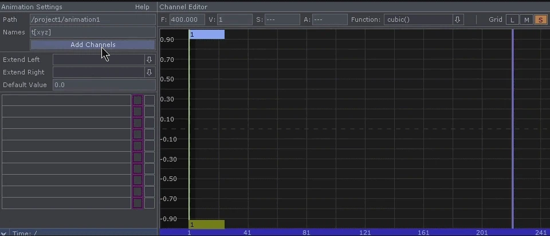550x236 pixels.
Task: Click frame 161 on the time ruler
Action: click(423, 233)
